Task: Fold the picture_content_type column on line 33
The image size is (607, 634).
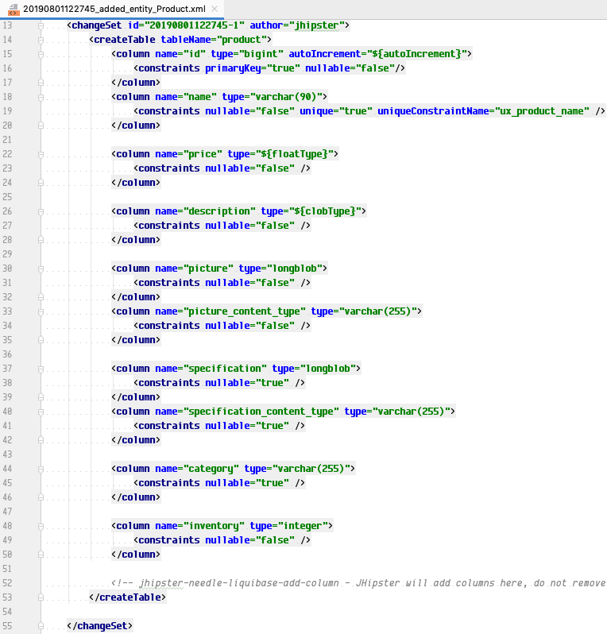Action: tap(41, 311)
